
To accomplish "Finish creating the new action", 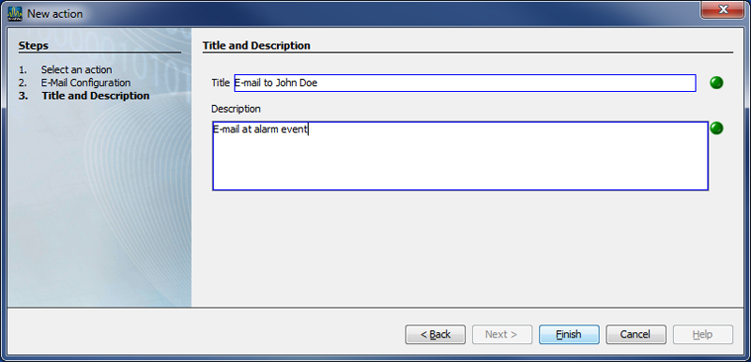I will tap(569, 334).
